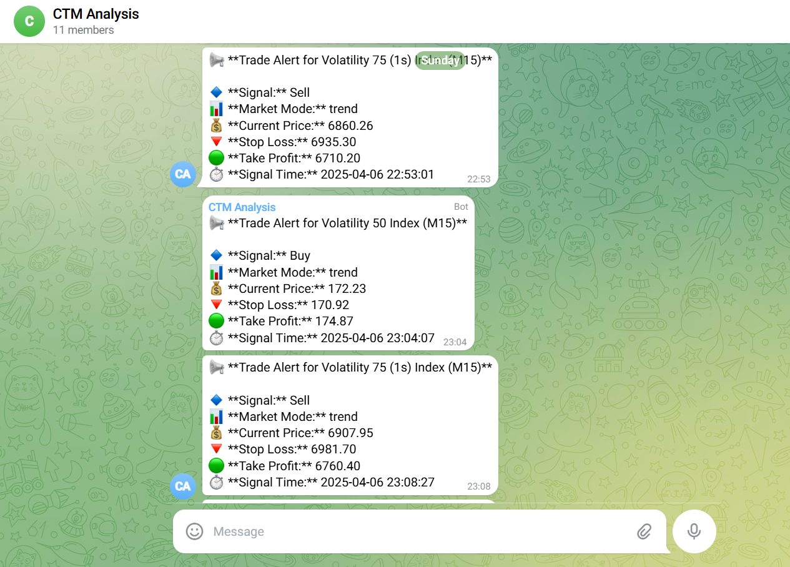Click megaphone icon in Volatility 50 alert
Viewport: 790px width, 567px height.
pyautogui.click(x=216, y=223)
